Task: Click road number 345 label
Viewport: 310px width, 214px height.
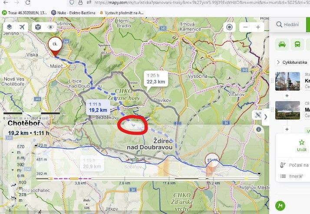Action: coord(37,99)
